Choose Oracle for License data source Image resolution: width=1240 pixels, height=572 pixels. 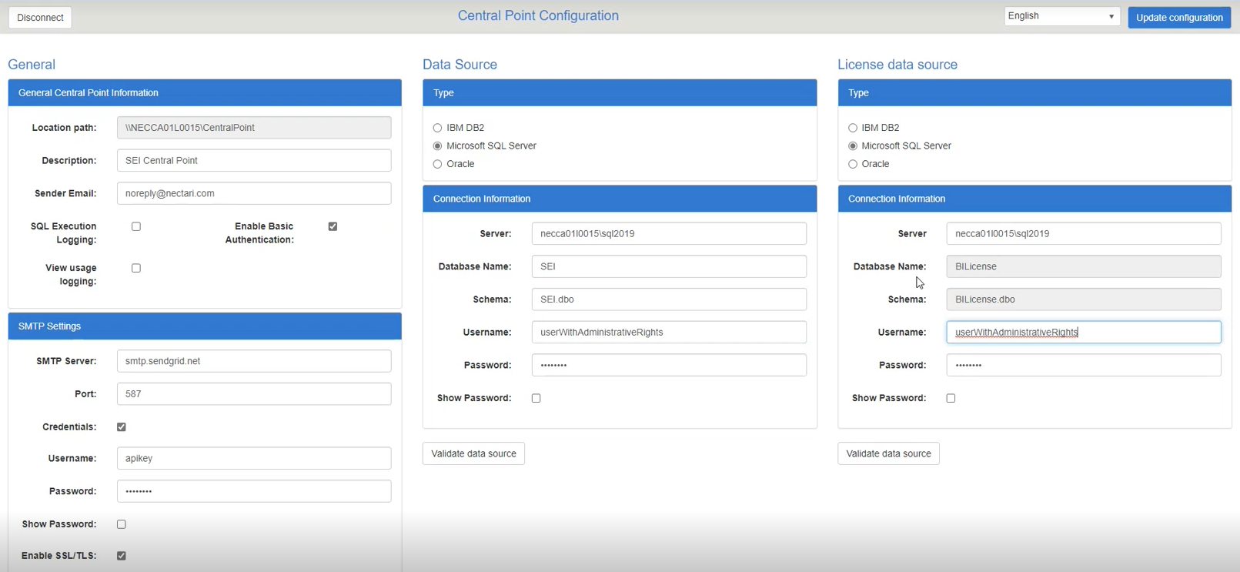pyautogui.click(x=852, y=164)
